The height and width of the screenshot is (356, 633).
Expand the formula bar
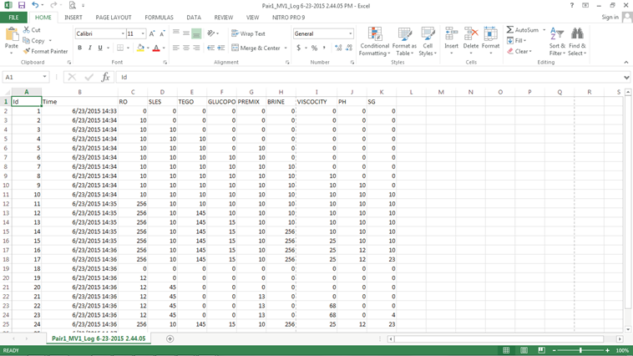pos(626,77)
